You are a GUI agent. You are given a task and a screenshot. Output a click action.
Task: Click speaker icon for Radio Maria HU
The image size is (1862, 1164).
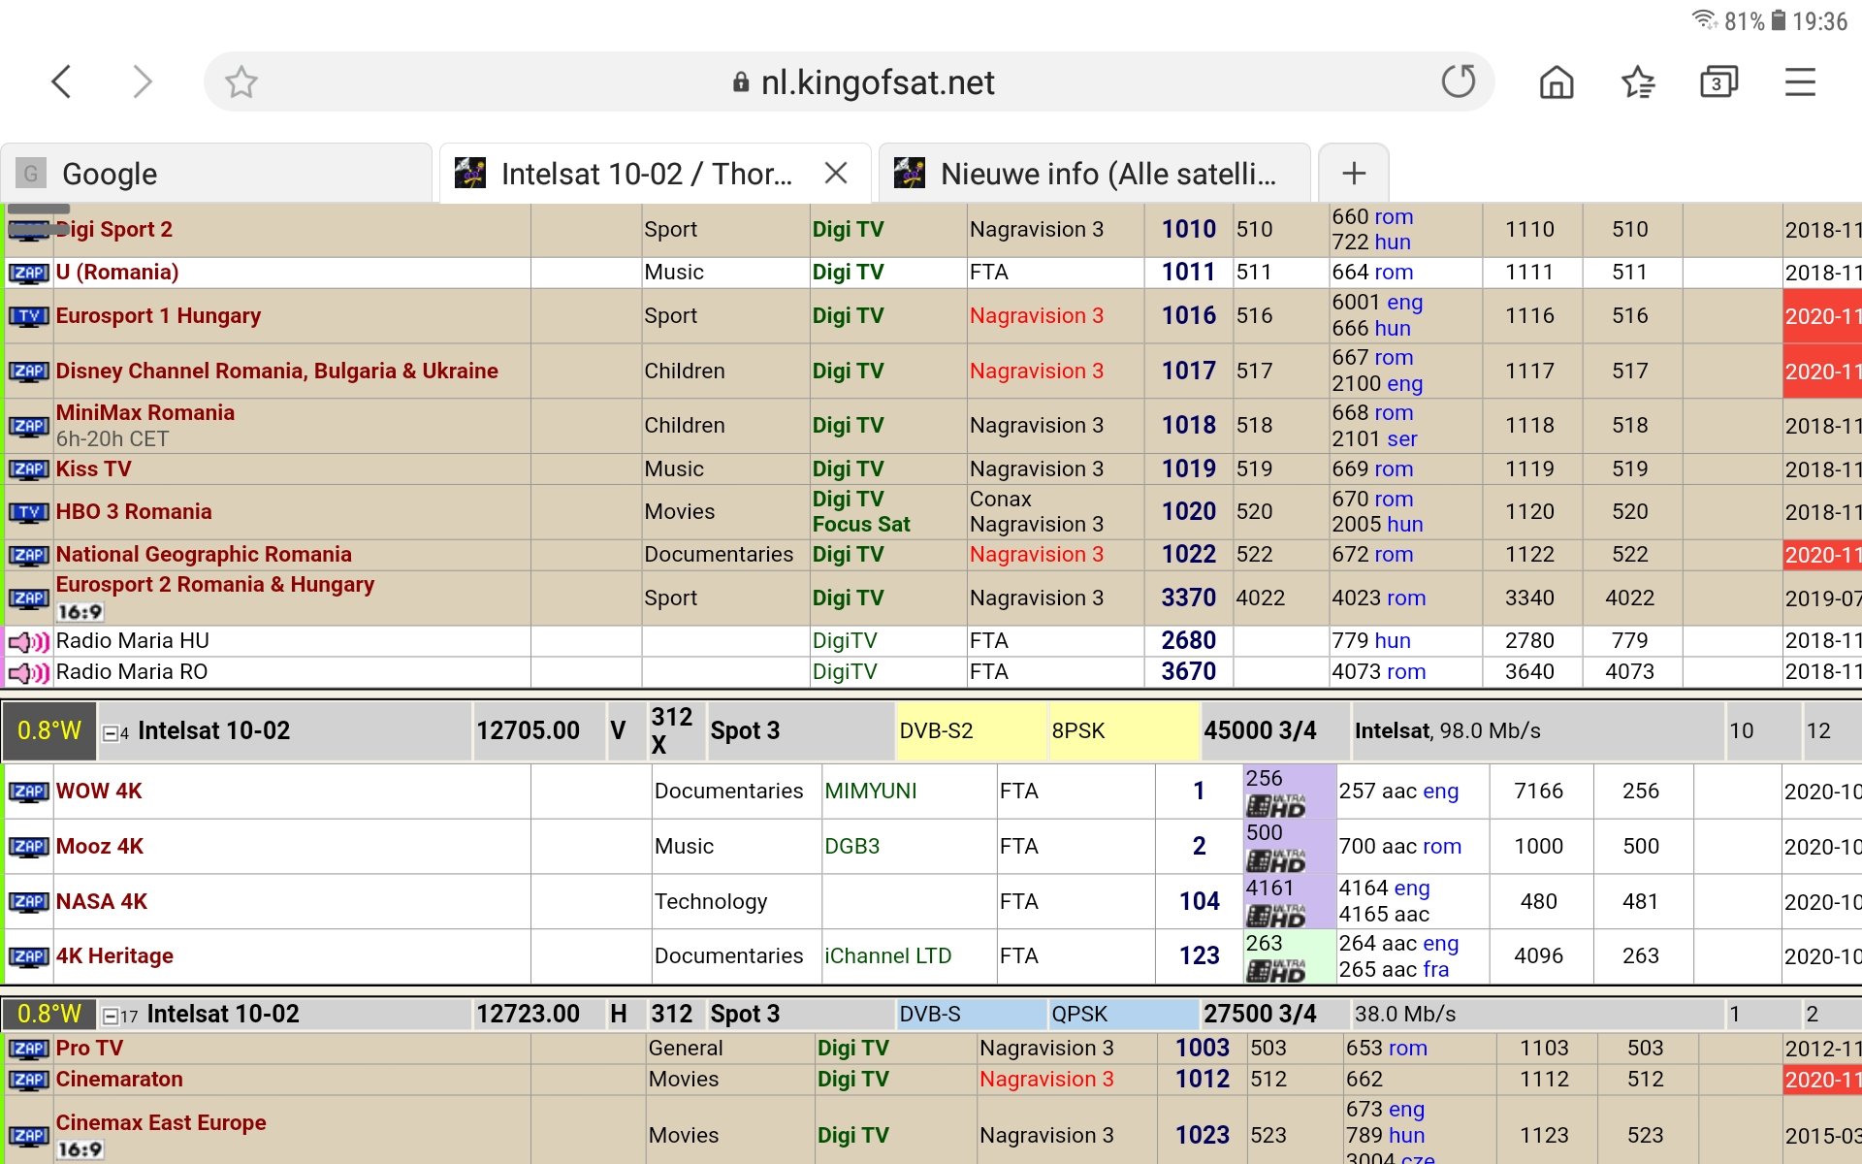click(28, 641)
